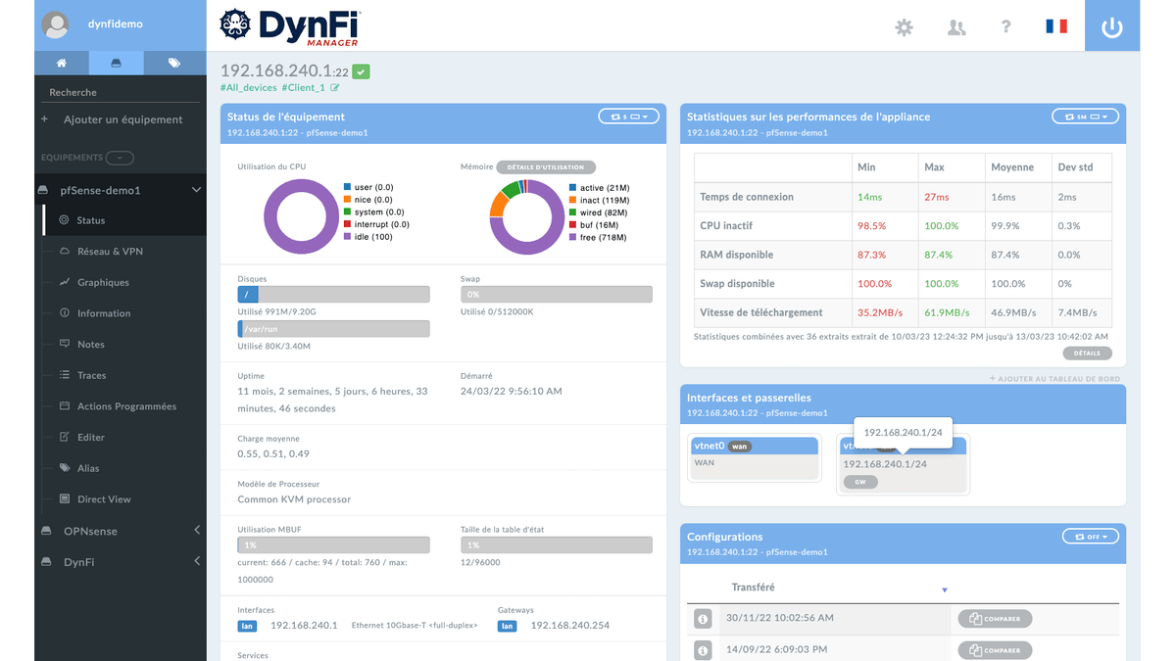Click Détails d'utilisation memory button

[546, 167]
